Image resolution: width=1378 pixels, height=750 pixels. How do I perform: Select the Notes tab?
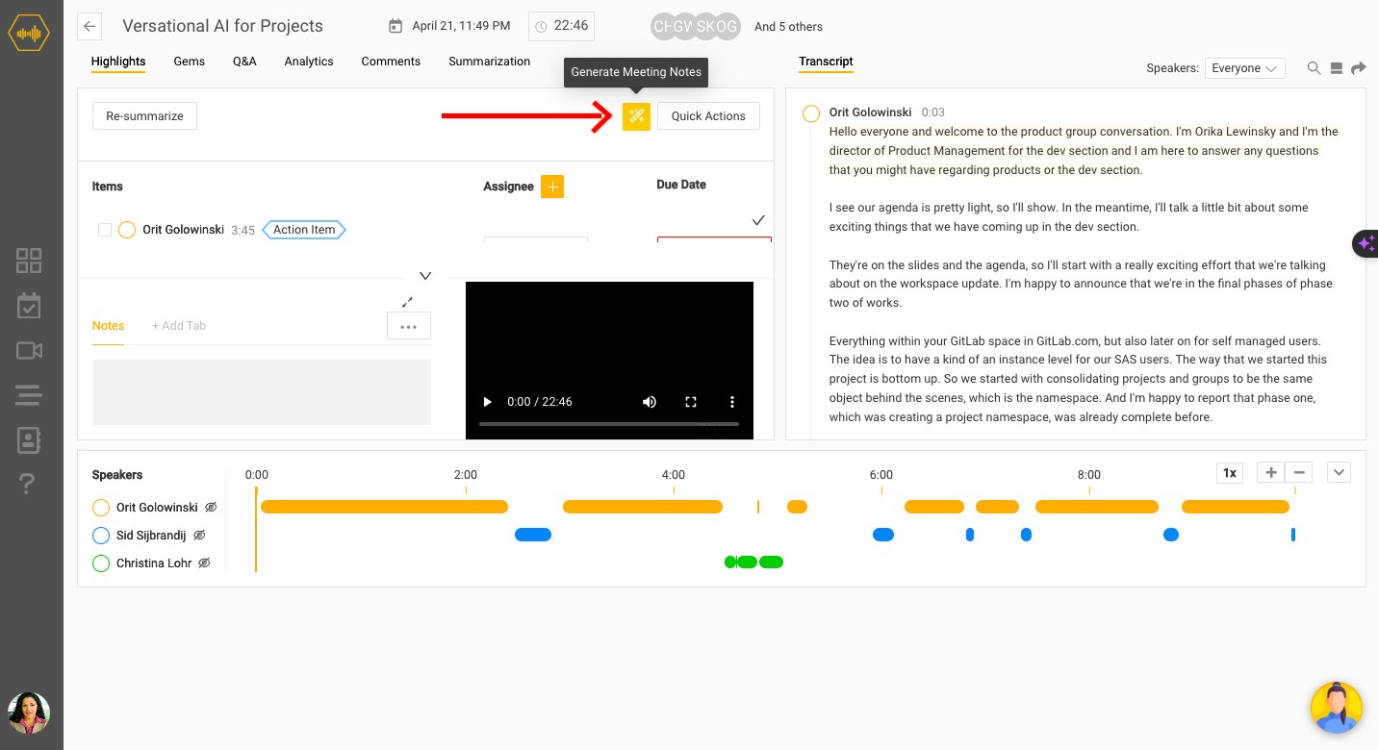(x=108, y=326)
